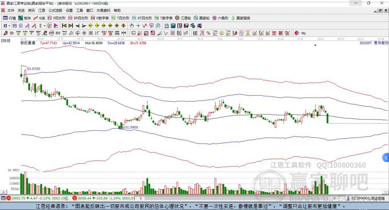Screen dimensions: 389x210
Task: Expand the 日 period dropdown
Action: point(9,26)
